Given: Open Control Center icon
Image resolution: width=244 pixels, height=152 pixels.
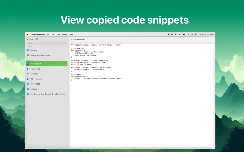Looking at the screenshot, I should pyautogui.click(x=196, y=35).
